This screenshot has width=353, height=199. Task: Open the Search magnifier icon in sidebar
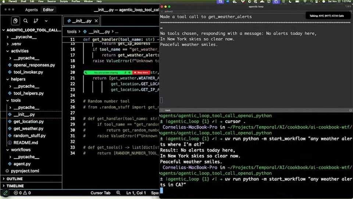coord(26,21)
